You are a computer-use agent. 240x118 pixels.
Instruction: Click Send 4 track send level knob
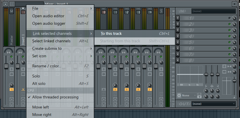[x=150, y=85]
